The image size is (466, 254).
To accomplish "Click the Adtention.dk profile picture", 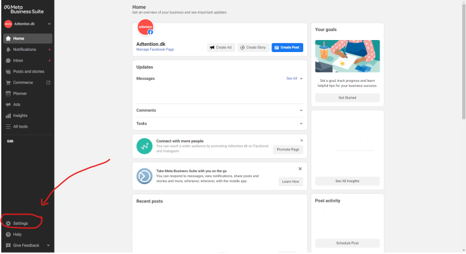I will (x=146, y=29).
